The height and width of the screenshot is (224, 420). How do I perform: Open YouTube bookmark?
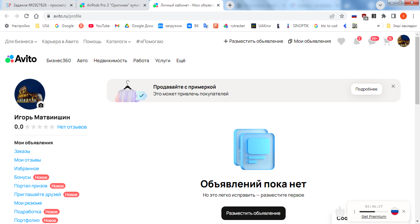click(99, 26)
